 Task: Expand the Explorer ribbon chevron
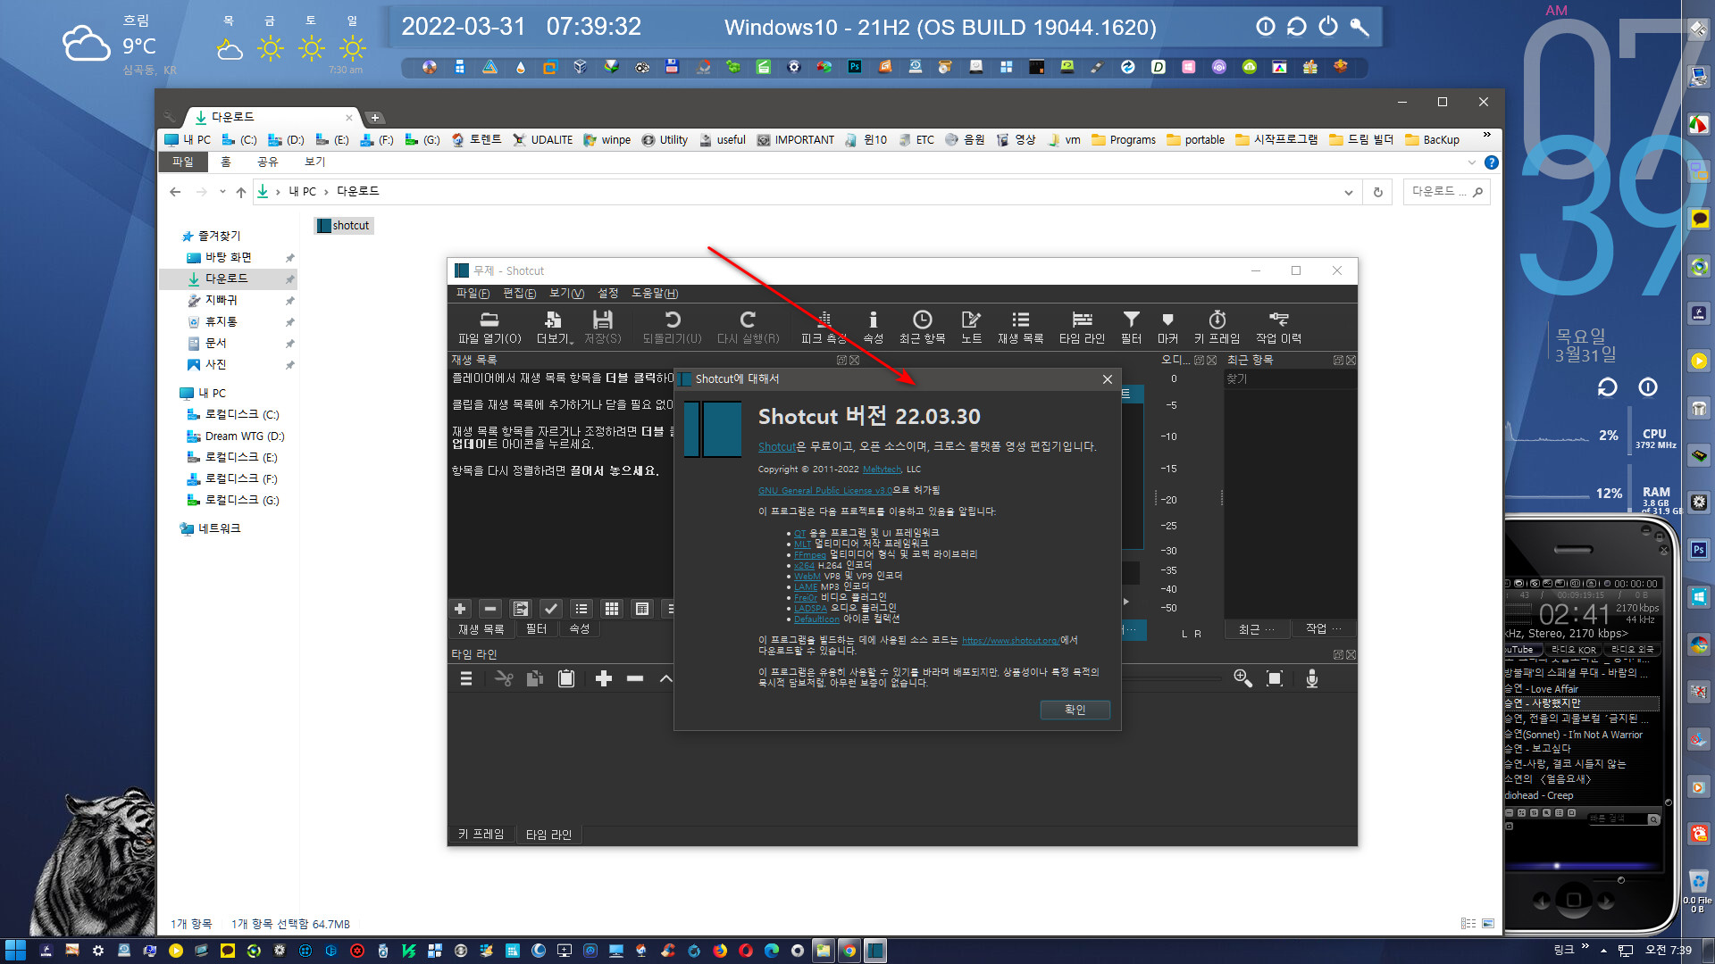point(1471,162)
